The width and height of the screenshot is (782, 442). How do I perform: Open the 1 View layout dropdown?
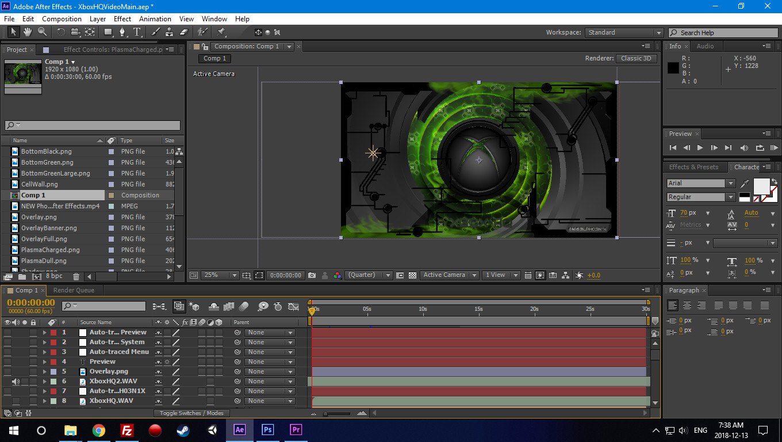(x=501, y=275)
